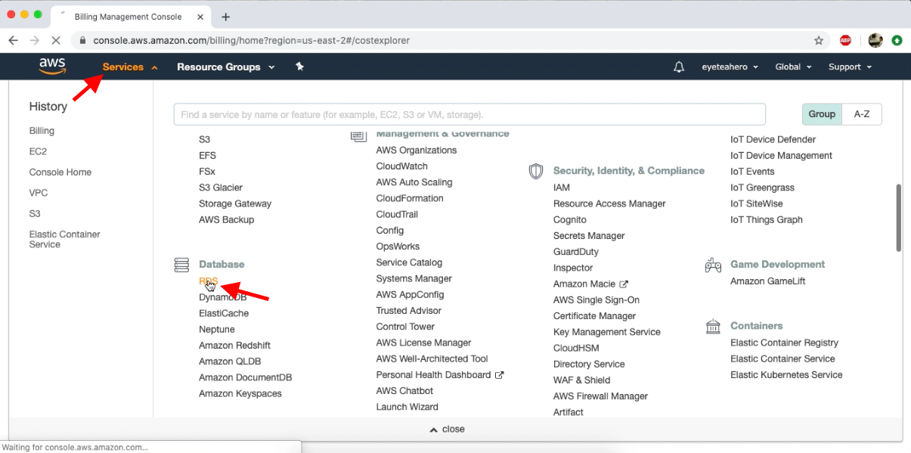Open CloudWatch service

point(402,166)
